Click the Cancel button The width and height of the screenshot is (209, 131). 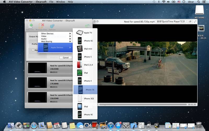(66, 58)
